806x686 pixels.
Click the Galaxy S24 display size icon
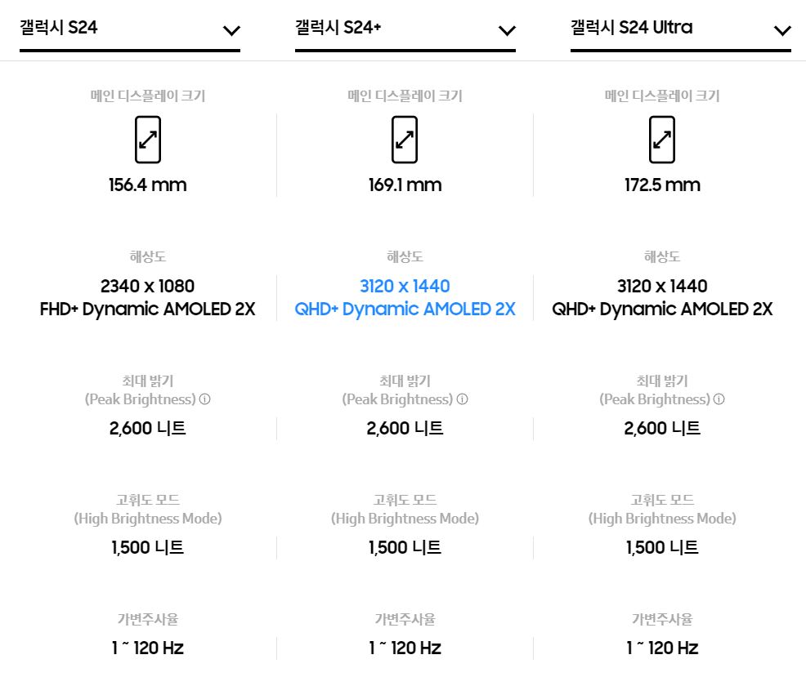click(x=147, y=139)
